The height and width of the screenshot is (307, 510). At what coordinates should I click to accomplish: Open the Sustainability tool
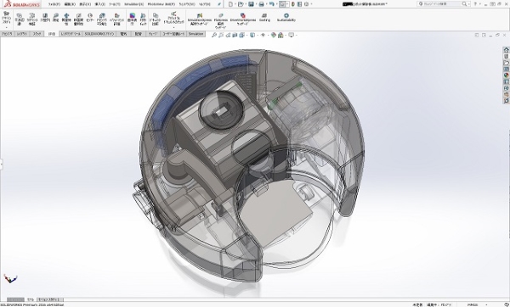(x=286, y=18)
